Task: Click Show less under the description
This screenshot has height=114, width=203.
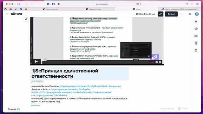Action: point(35,105)
